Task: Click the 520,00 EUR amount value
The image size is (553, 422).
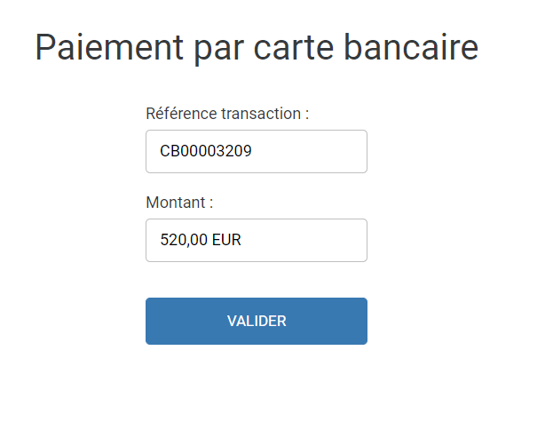Action: click(201, 241)
